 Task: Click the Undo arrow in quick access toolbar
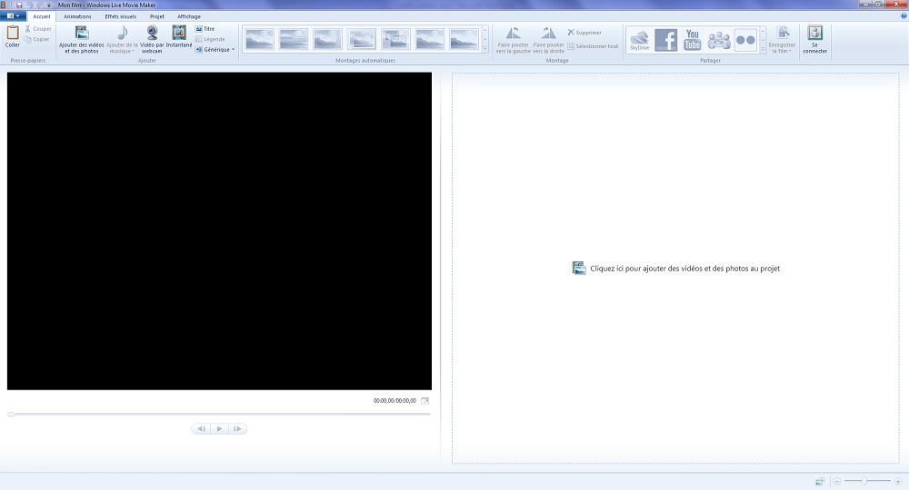(30, 5)
